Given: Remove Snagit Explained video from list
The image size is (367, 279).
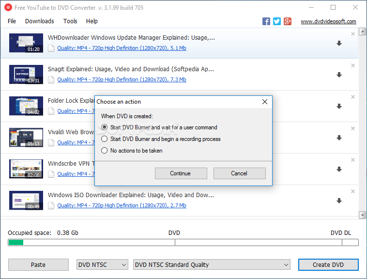Looking at the screenshot, I should point(353,65).
